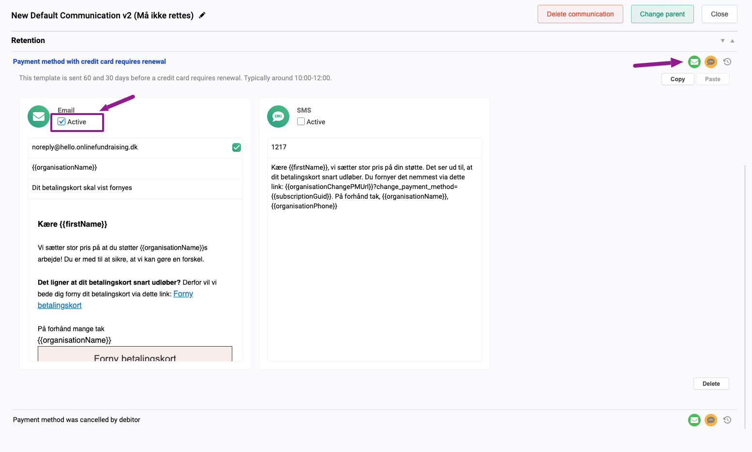Click green email icon for credit card renewal

694,62
